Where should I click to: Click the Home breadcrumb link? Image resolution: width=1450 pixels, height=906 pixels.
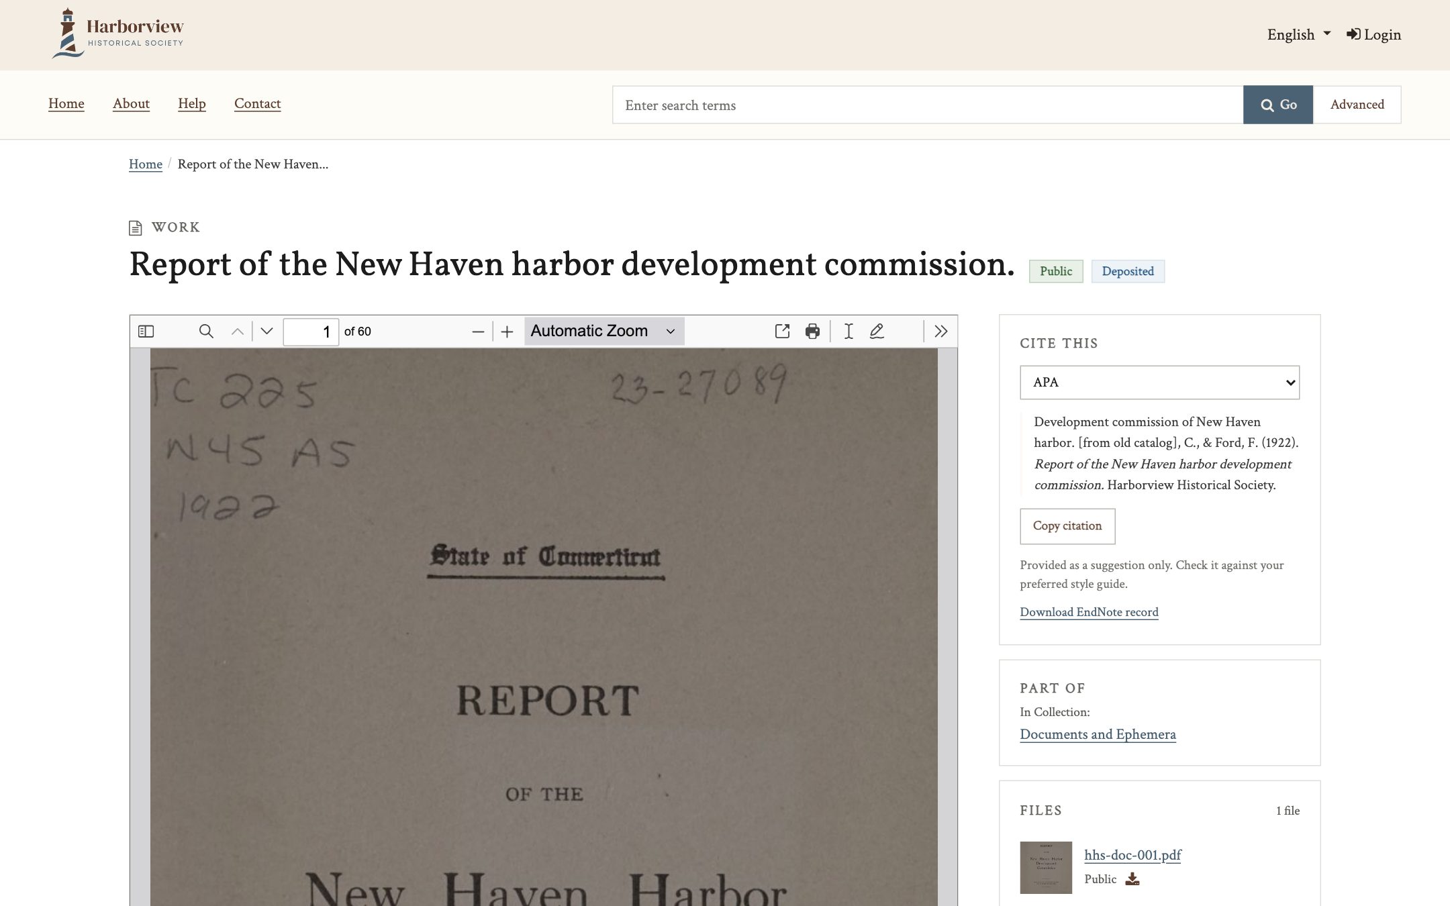point(146,164)
